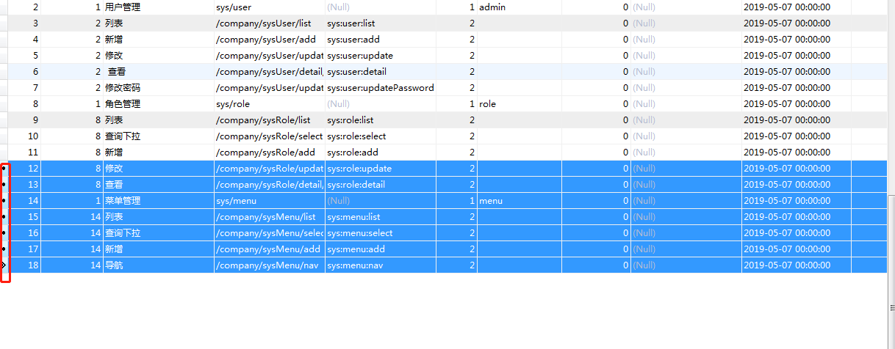Viewport: 895px width, 349px height.
Task: Select the date cell in sys:menu:nav row
Action: point(797,265)
